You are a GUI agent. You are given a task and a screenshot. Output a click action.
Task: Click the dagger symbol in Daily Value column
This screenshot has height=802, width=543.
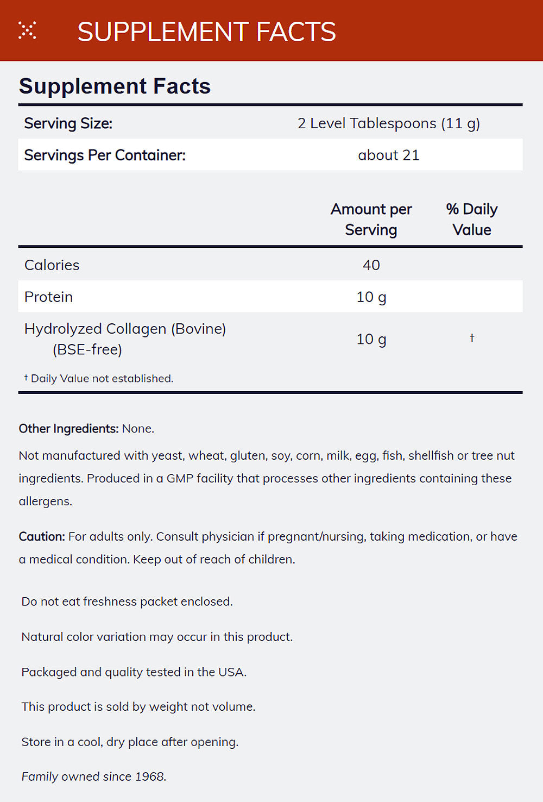(472, 338)
